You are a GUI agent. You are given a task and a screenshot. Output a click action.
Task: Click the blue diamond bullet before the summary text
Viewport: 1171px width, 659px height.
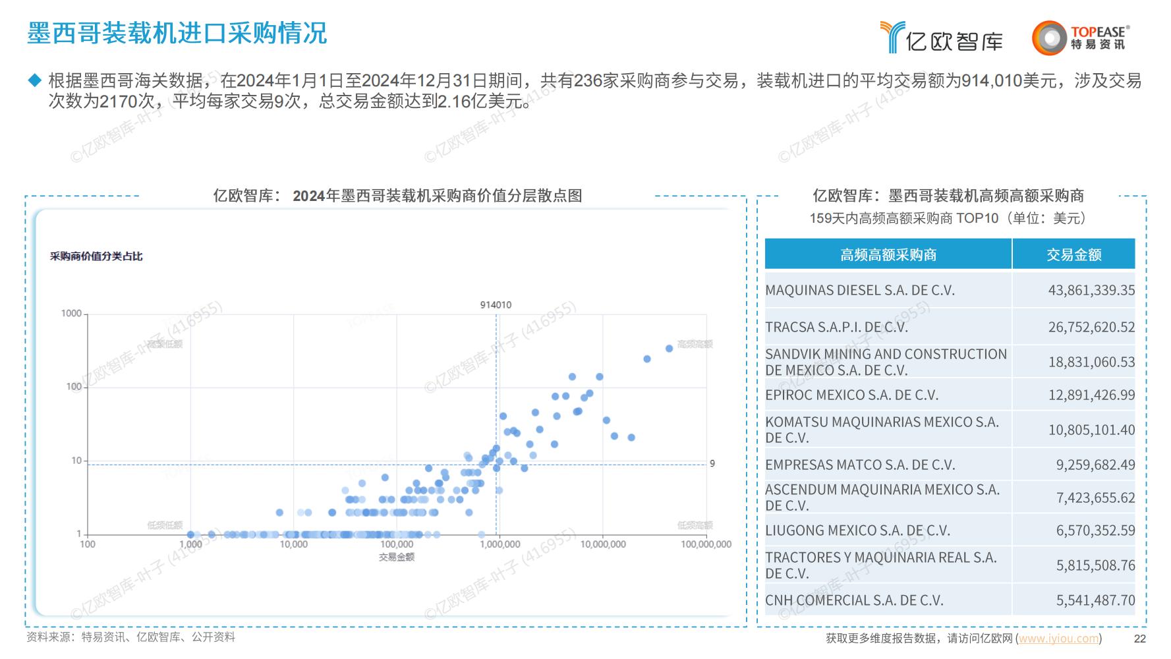point(35,80)
